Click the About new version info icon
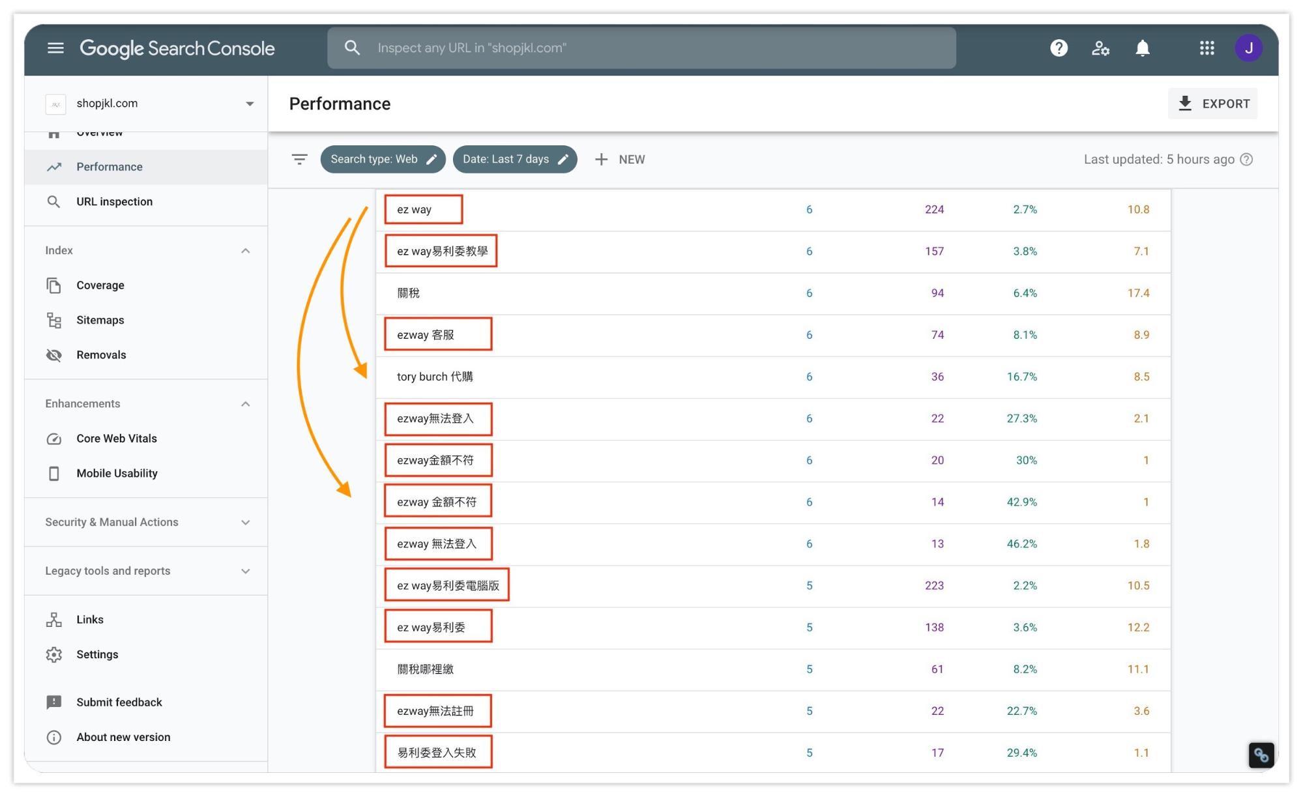1303x797 pixels. (53, 737)
